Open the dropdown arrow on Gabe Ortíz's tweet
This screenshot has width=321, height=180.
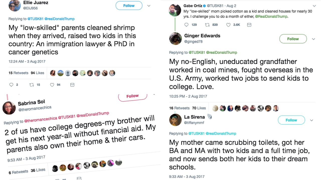tap(314, 6)
